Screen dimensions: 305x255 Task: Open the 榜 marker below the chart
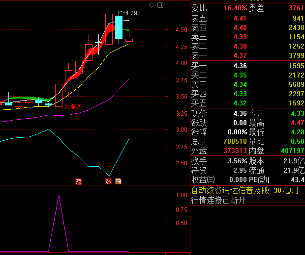pos(118,181)
